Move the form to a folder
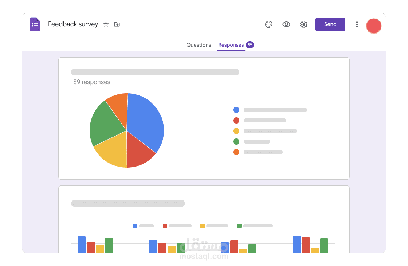Image resolution: width=408 pixels, height=266 pixels. 117,24
